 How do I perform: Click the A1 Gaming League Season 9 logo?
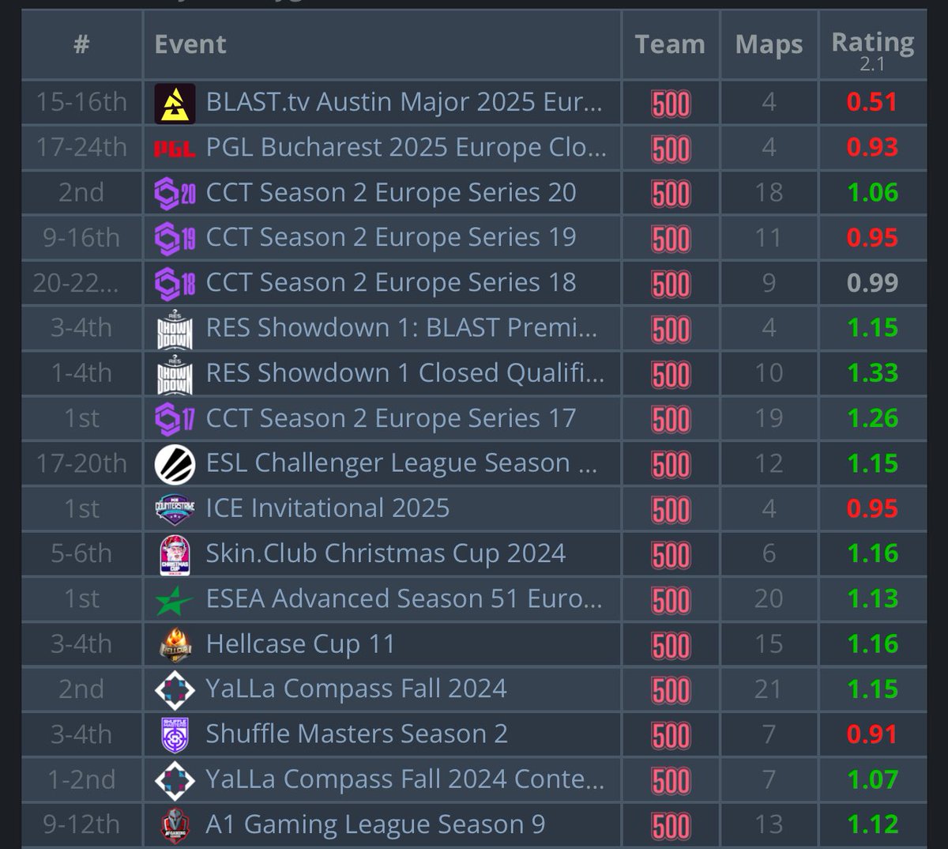coord(175,825)
